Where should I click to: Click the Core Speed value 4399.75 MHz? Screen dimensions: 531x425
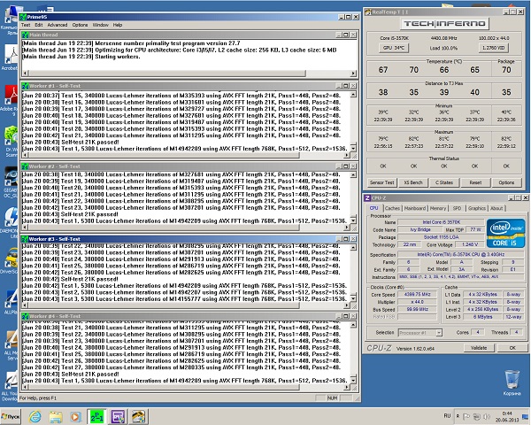pos(417,295)
